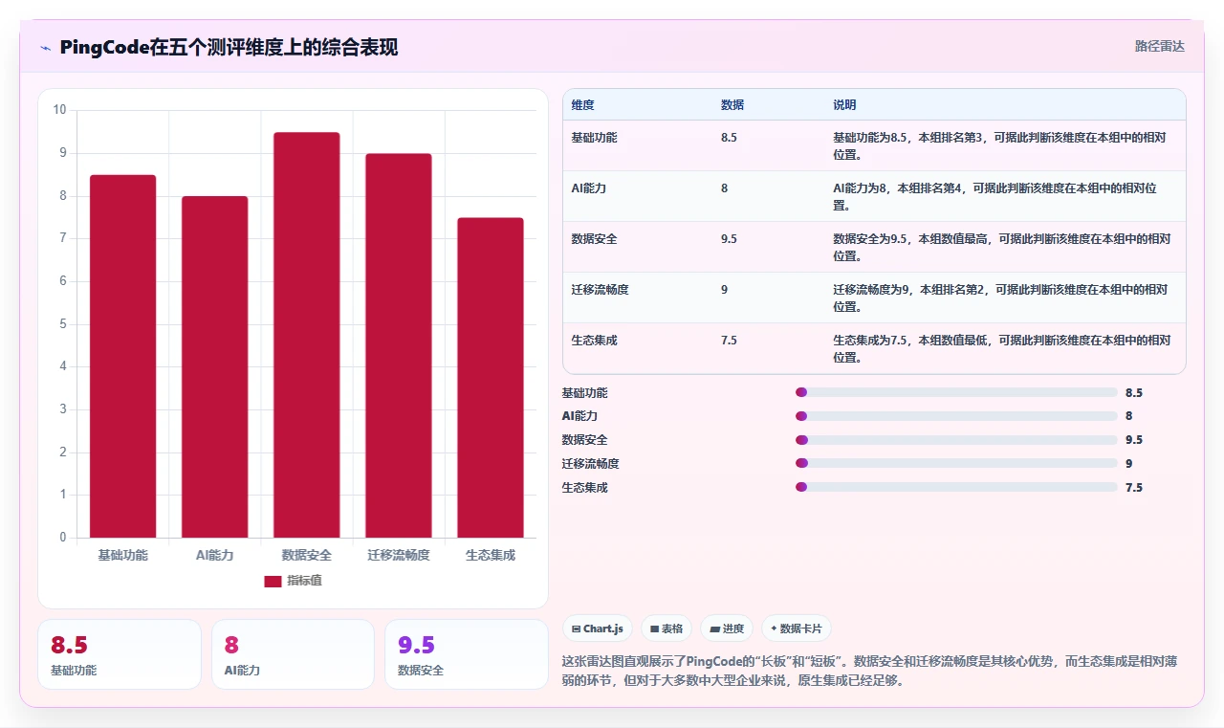Click the table description mentioning 本组排名第3
The height and width of the screenshot is (728, 1224).
(1000, 145)
